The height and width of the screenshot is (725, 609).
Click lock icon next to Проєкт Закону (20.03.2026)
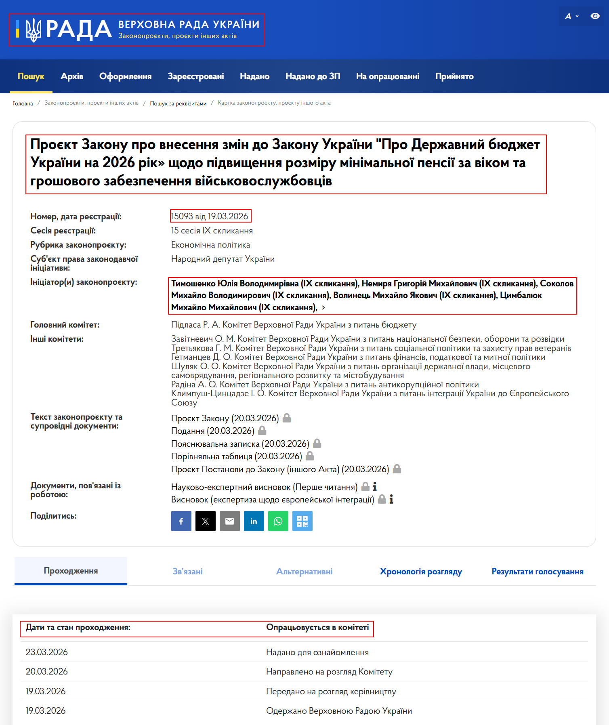pos(287,418)
